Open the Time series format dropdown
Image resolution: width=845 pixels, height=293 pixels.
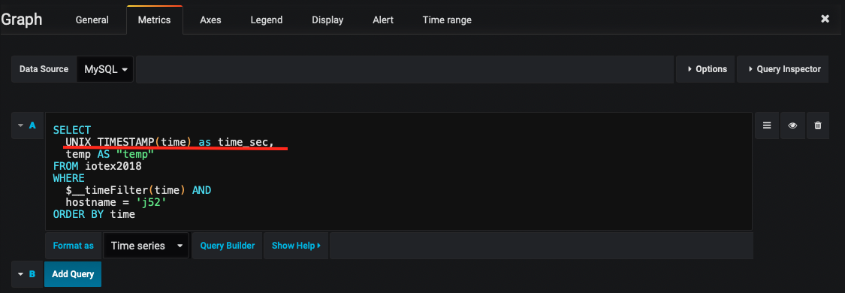click(146, 246)
